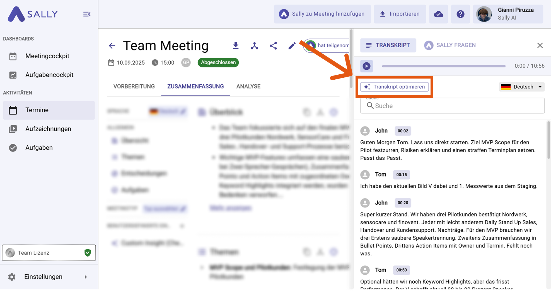
Task: Expand the Einstellungen submenu
Action: 86,277
